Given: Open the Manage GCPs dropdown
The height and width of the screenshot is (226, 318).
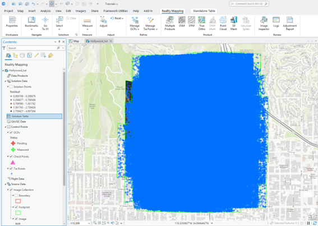Looking at the screenshot, I should pos(135,24).
